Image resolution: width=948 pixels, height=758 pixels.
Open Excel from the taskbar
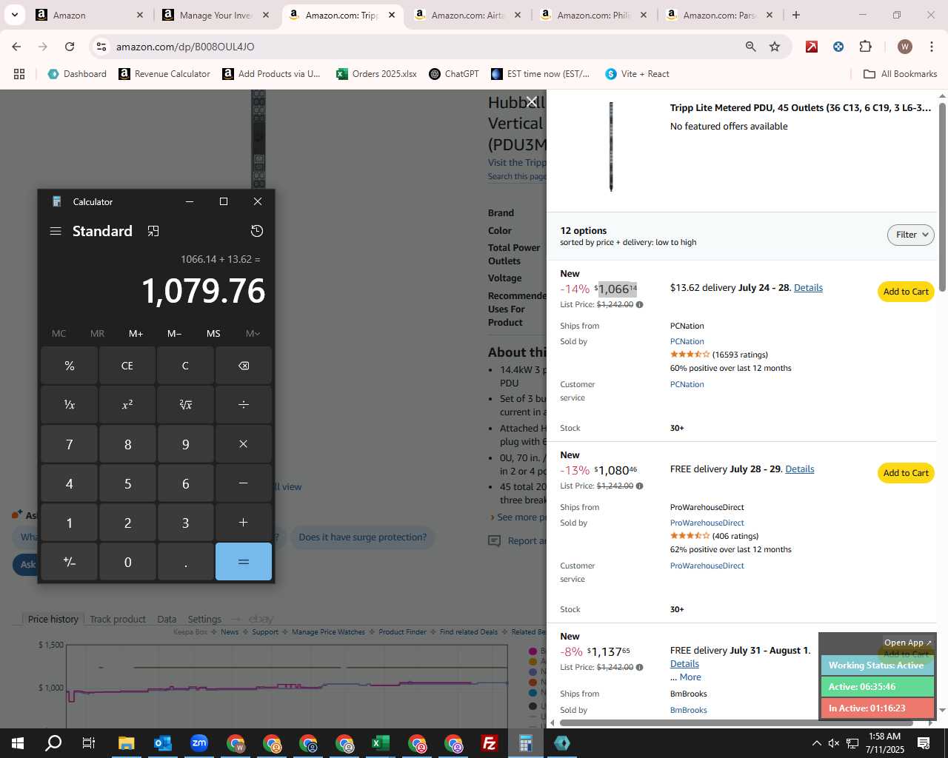[x=381, y=743]
